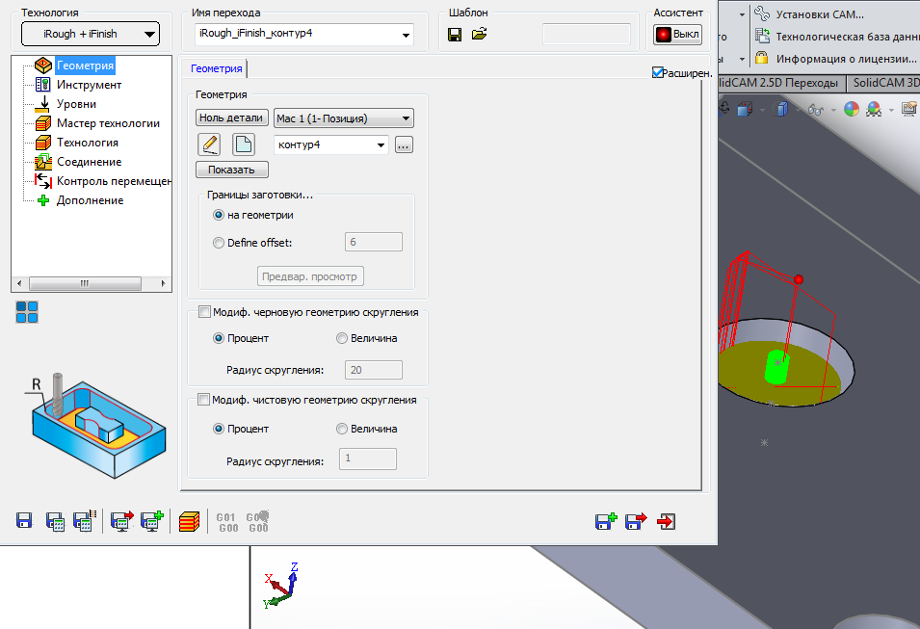Click the Define offset value field
This screenshot has width=920, height=629.
pos(373,243)
